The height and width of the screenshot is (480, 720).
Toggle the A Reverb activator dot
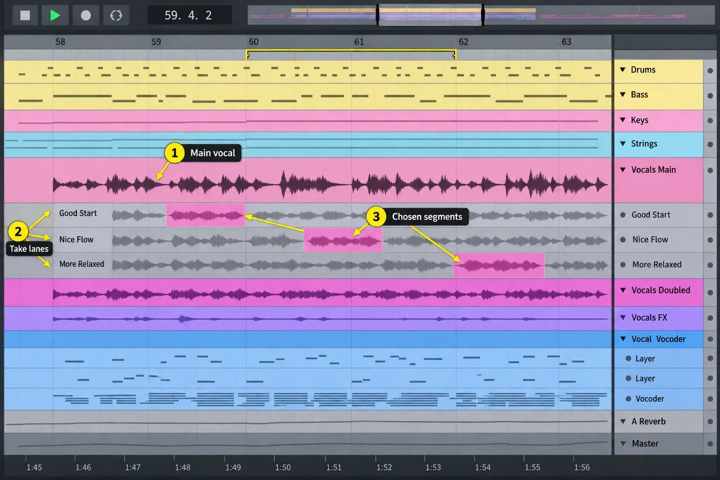(x=710, y=422)
